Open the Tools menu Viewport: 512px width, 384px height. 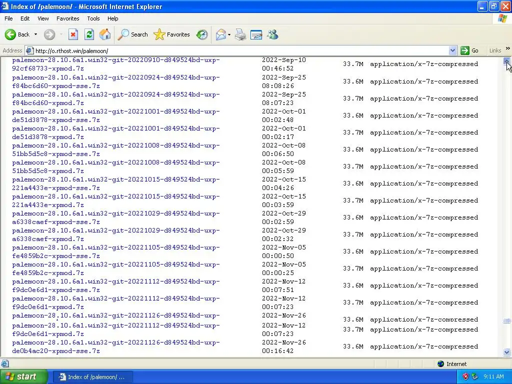[x=93, y=18]
